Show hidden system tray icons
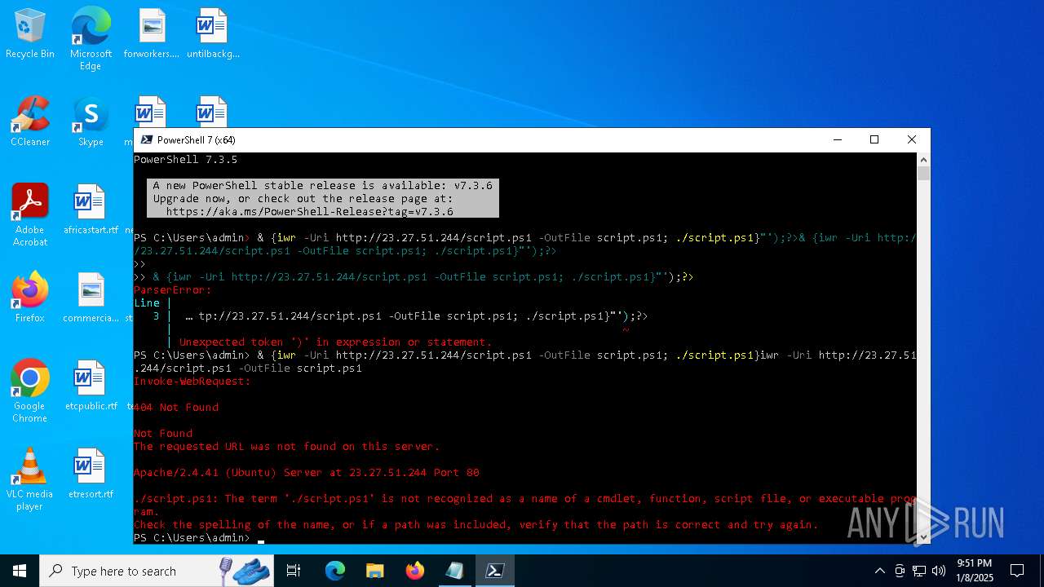Image resolution: width=1044 pixels, height=587 pixels. click(879, 571)
